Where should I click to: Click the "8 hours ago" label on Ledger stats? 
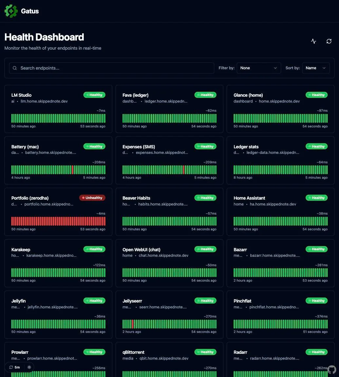tap(243, 177)
